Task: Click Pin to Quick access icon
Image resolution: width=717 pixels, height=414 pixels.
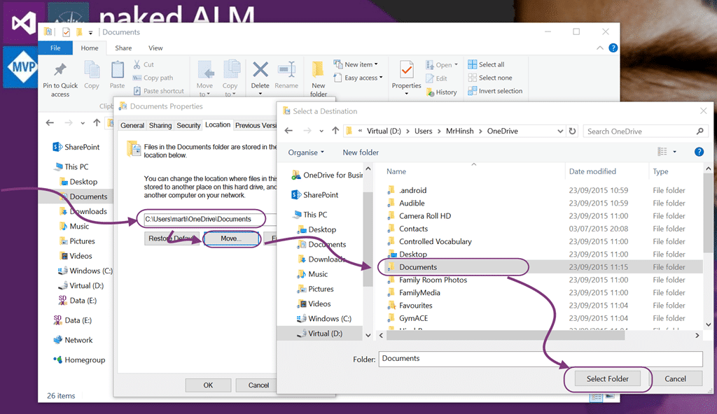Action: coord(60,69)
